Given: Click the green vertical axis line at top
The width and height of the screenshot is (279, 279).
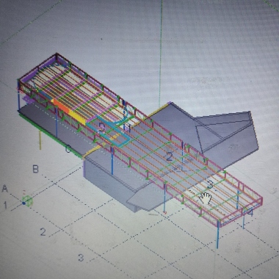Looking at the screenshot, I should tap(161, 50).
